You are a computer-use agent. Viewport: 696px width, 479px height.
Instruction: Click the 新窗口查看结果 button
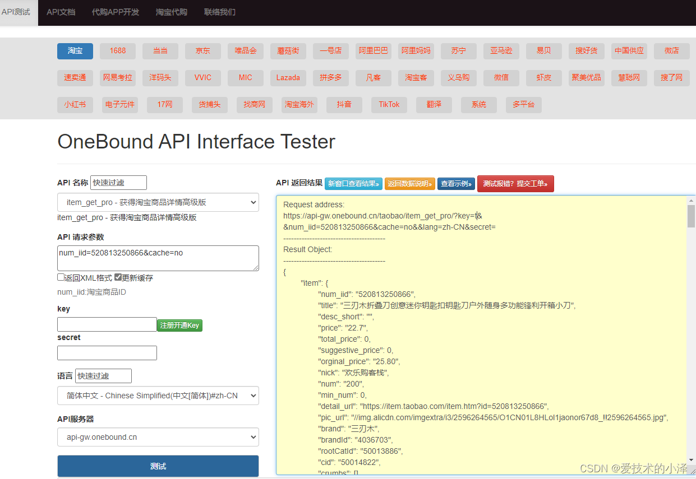[353, 183]
